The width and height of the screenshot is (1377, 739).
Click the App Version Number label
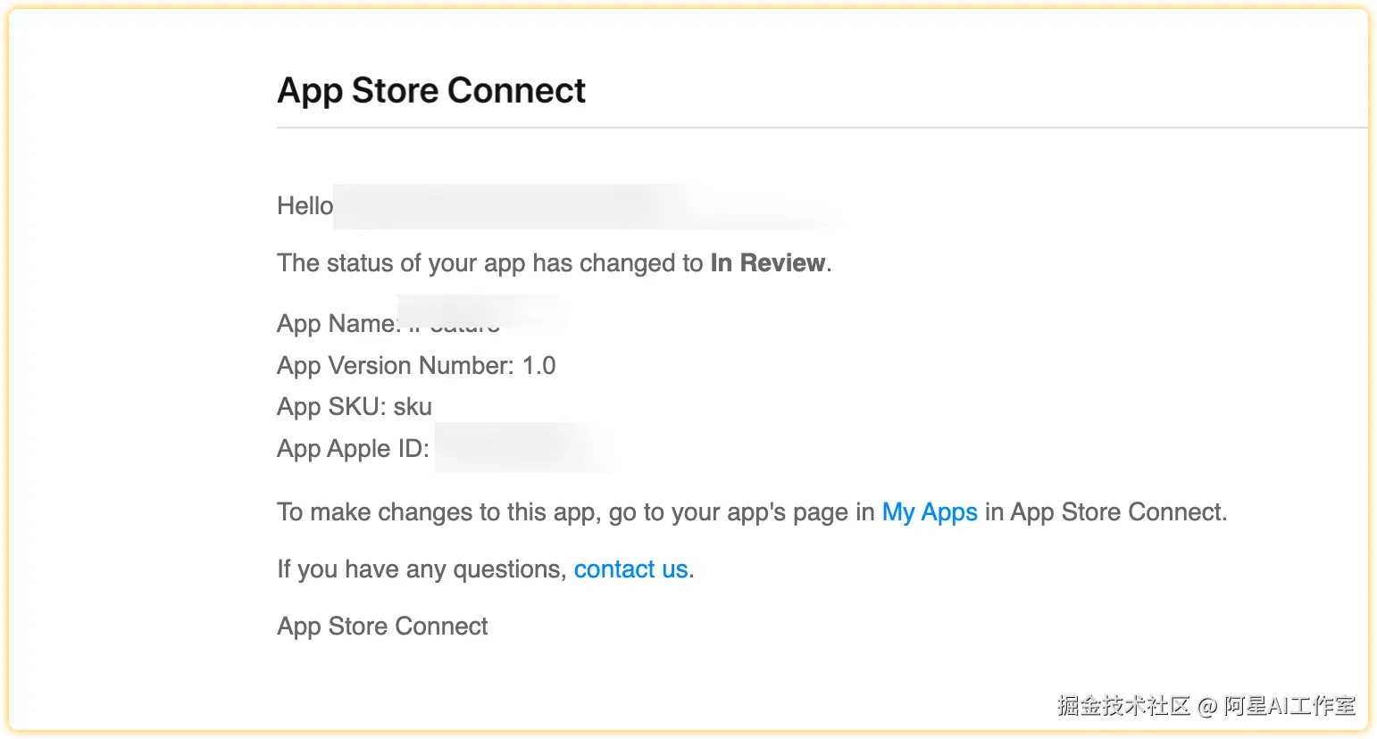click(395, 365)
